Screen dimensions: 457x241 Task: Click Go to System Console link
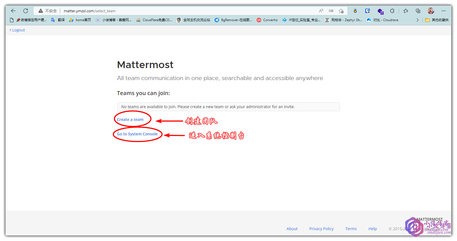coord(137,134)
